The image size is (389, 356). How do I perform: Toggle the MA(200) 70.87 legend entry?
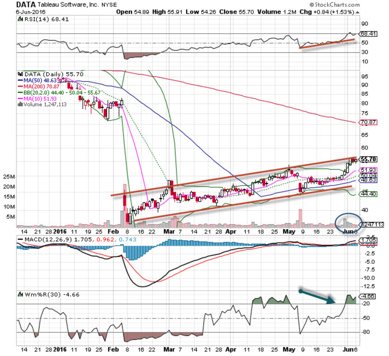click(38, 86)
